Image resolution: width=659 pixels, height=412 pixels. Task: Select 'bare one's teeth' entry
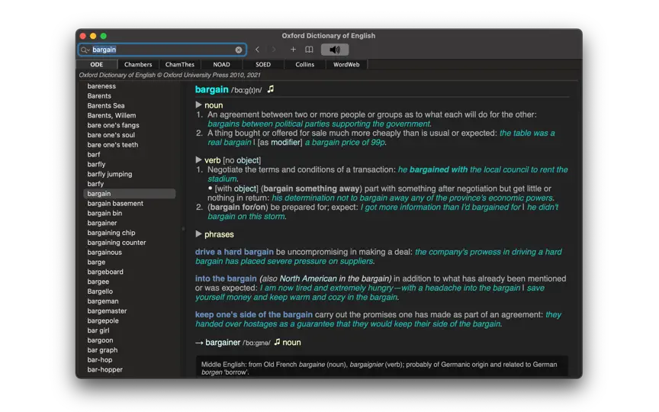113,145
